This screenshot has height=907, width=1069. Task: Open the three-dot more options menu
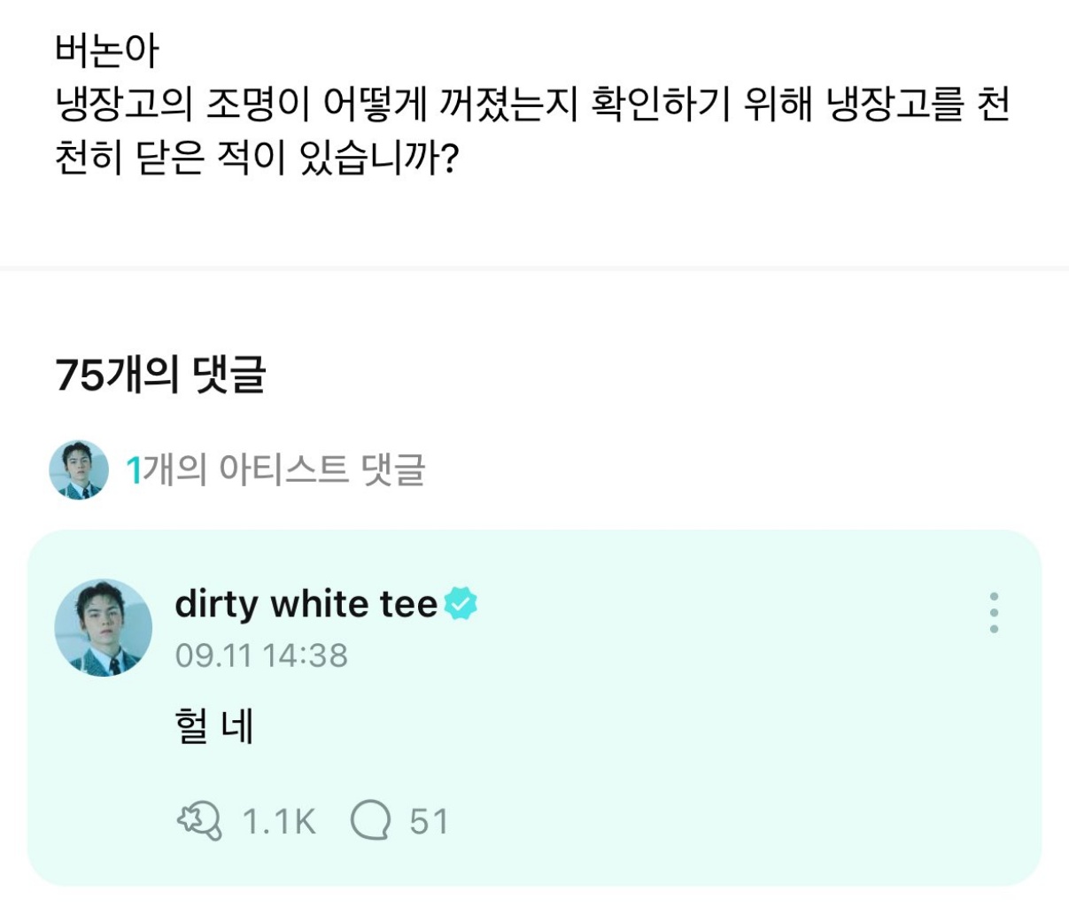click(994, 612)
